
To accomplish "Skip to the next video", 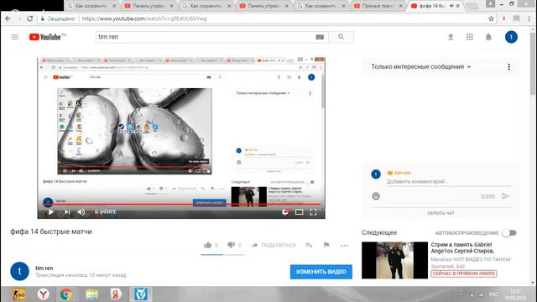I will [67, 212].
